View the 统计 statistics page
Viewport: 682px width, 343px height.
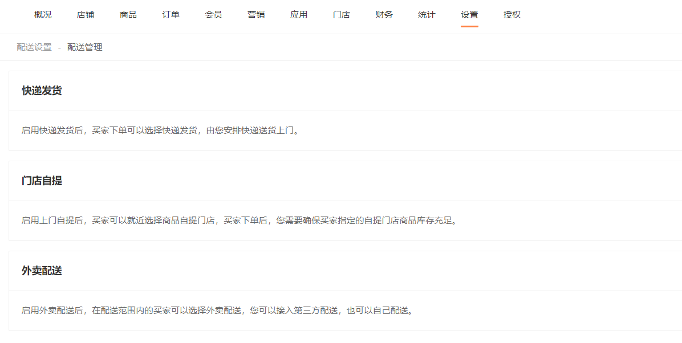coord(427,14)
